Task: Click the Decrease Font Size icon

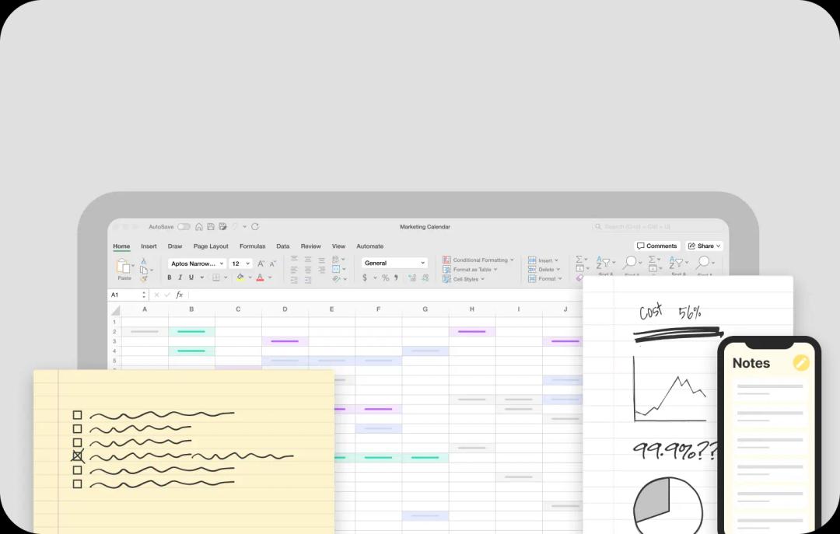Action: (273, 264)
